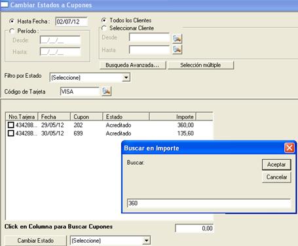
Task: Click the Fecha column header
Action: point(54,116)
